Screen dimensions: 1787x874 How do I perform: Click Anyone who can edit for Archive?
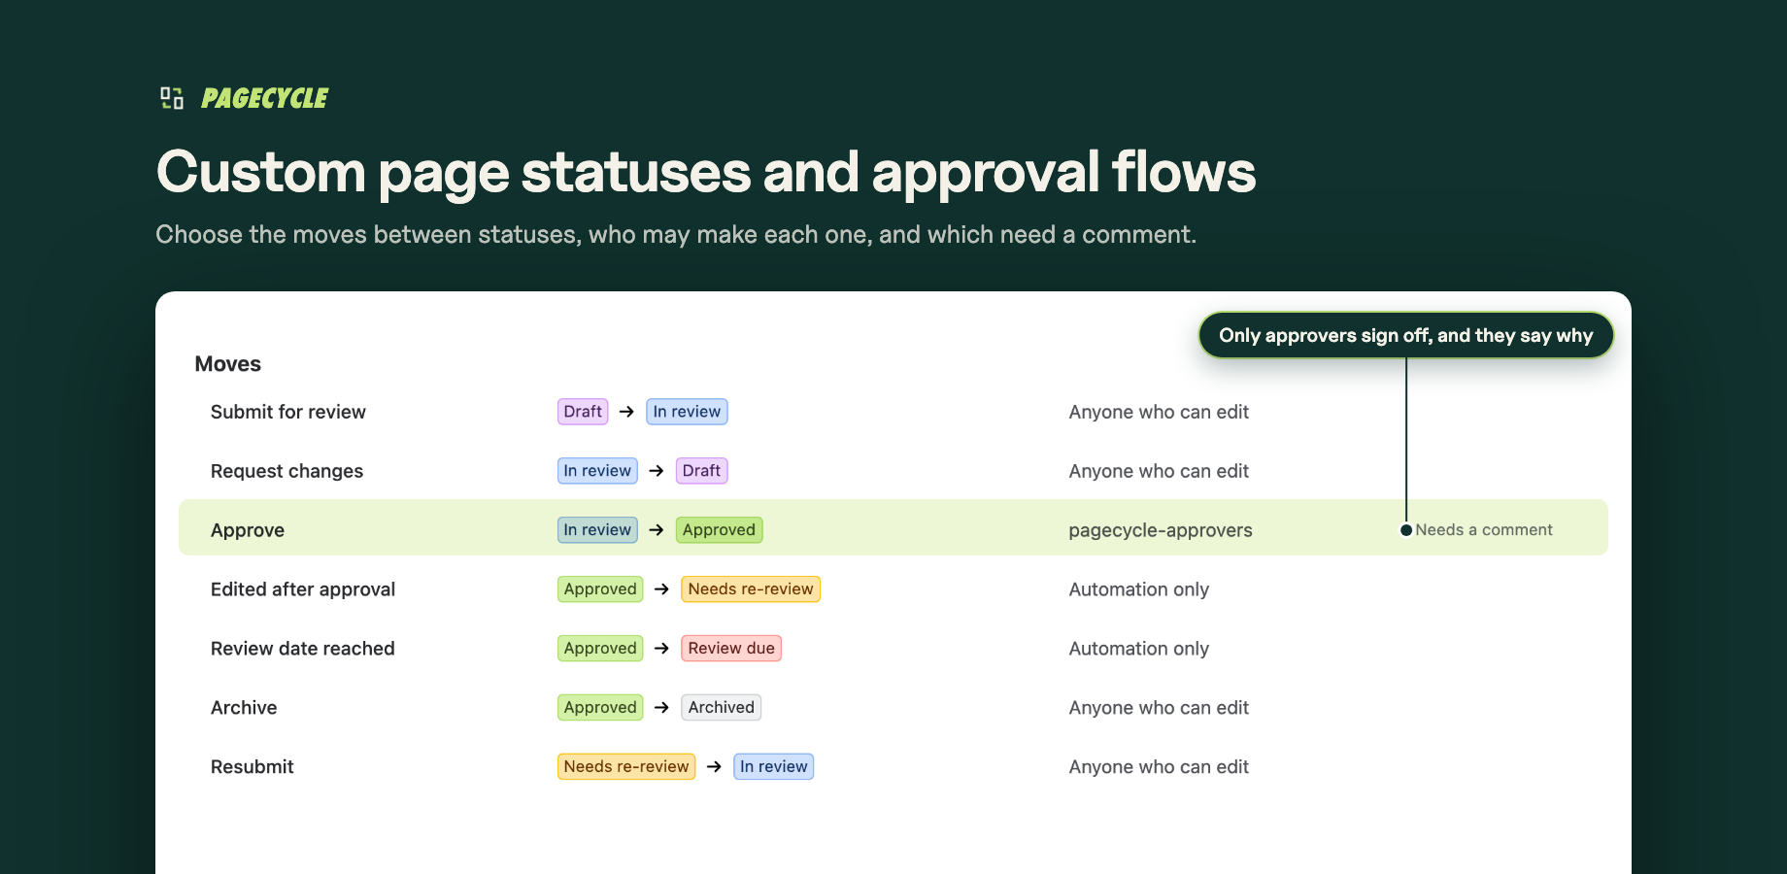click(x=1159, y=708)
